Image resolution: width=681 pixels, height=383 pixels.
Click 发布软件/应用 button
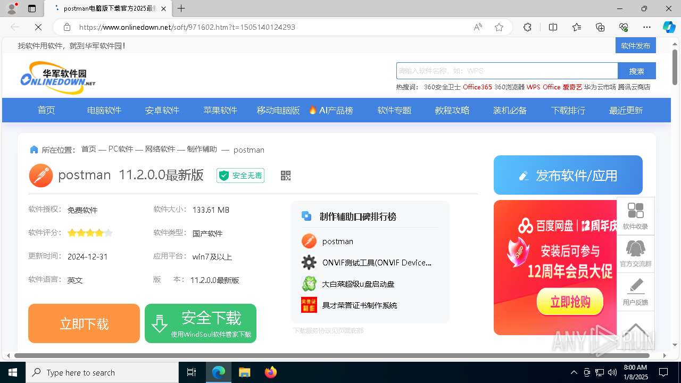(568, 175)
